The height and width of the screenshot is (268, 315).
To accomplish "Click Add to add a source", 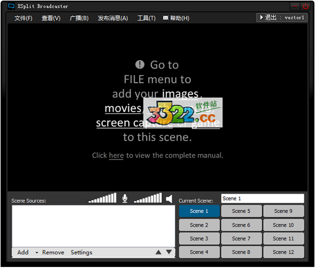I will coord(23,252).
